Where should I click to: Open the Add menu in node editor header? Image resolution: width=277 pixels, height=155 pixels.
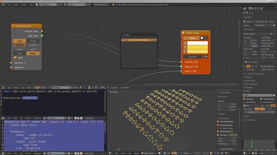(23, 87)
